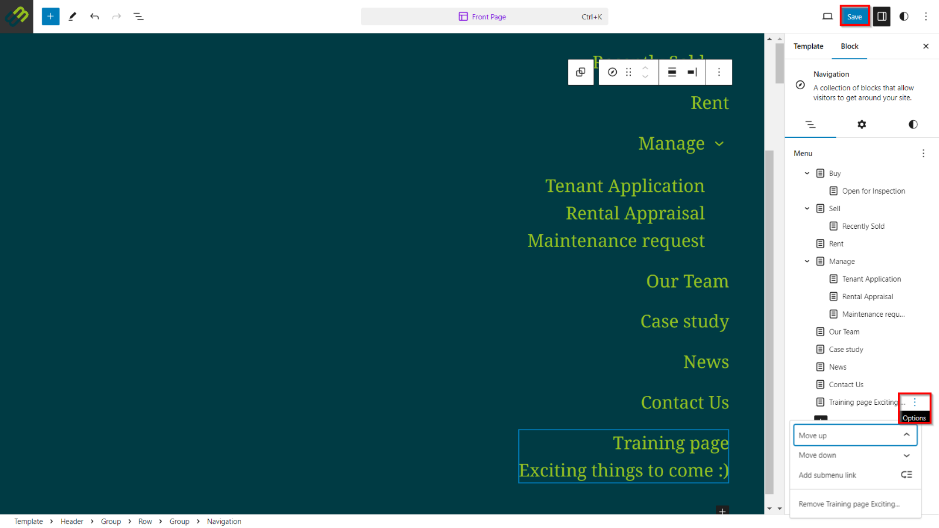Switch to the block Settings gear tab

[x=862, y=124]
